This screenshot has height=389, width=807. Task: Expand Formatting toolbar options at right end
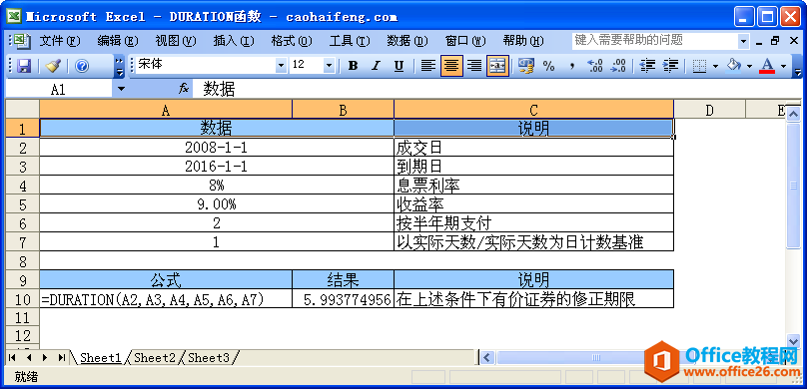[x=797, y=66]
